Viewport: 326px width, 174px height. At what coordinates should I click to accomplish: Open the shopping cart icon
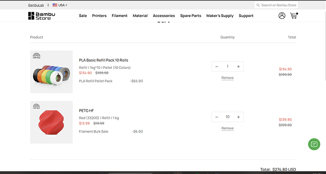click(294, 16)
